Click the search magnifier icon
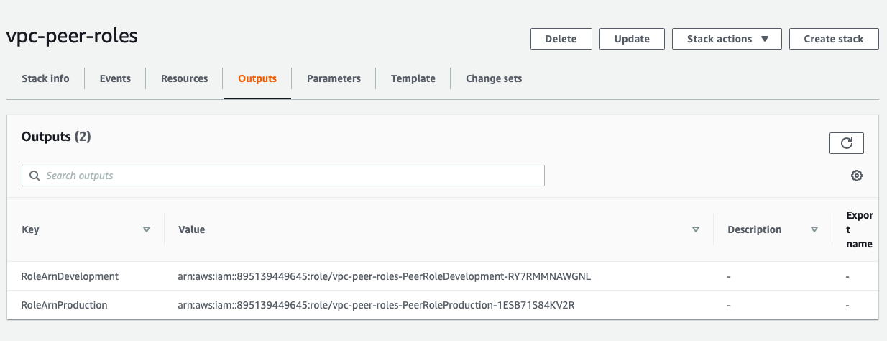Viewport: 887px width, 341px height. 35,176
